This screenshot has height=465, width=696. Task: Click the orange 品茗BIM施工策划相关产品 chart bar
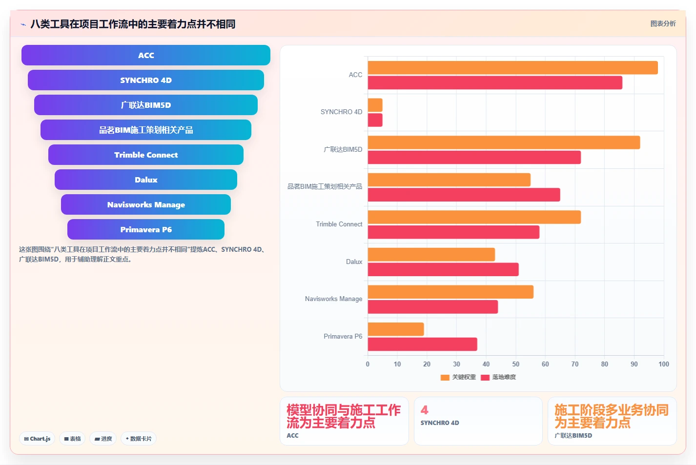point(449,180)
